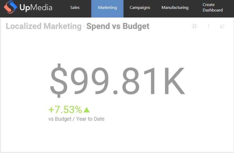The height and width of the screenshot is (153, 234).
Task: Select the Marketing tab
Action: click(107, 8)
